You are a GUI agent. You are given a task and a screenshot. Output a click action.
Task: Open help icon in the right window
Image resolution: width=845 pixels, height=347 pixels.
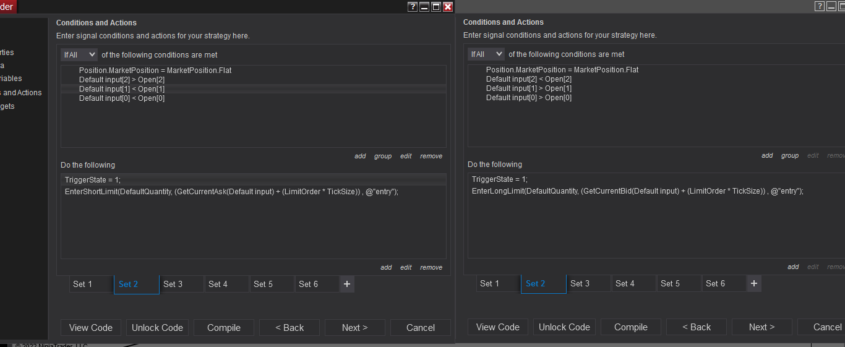coord(820,6)
